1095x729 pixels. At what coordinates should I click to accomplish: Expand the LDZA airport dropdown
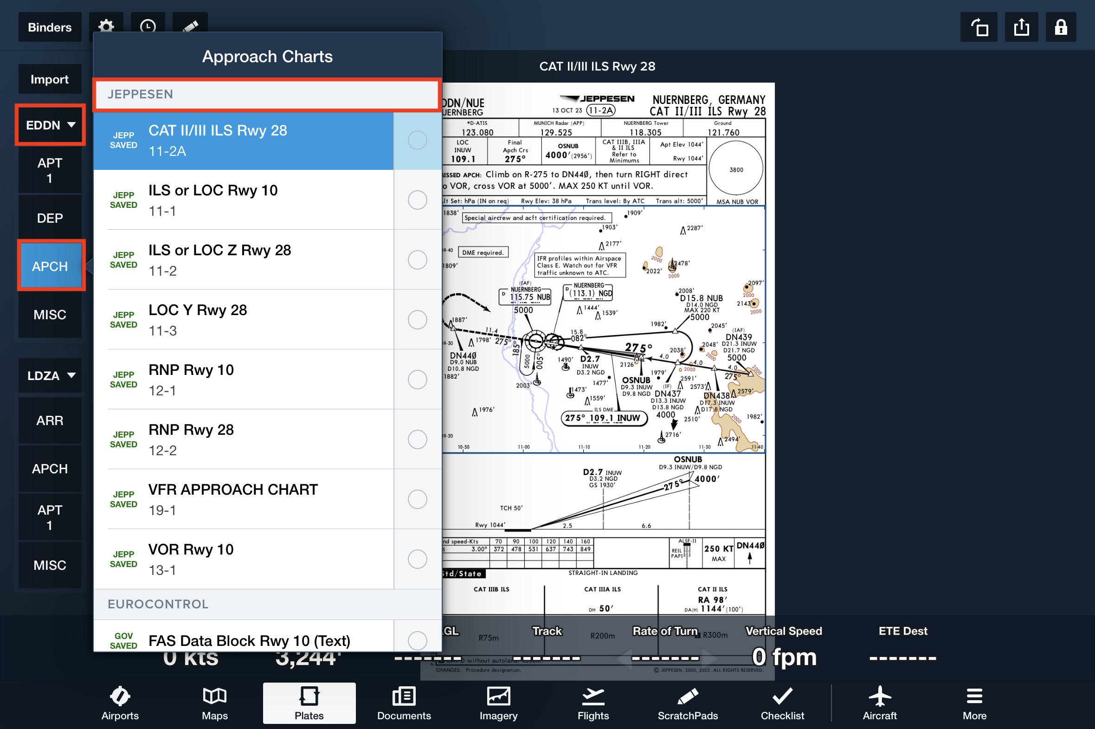pos(50,375)
